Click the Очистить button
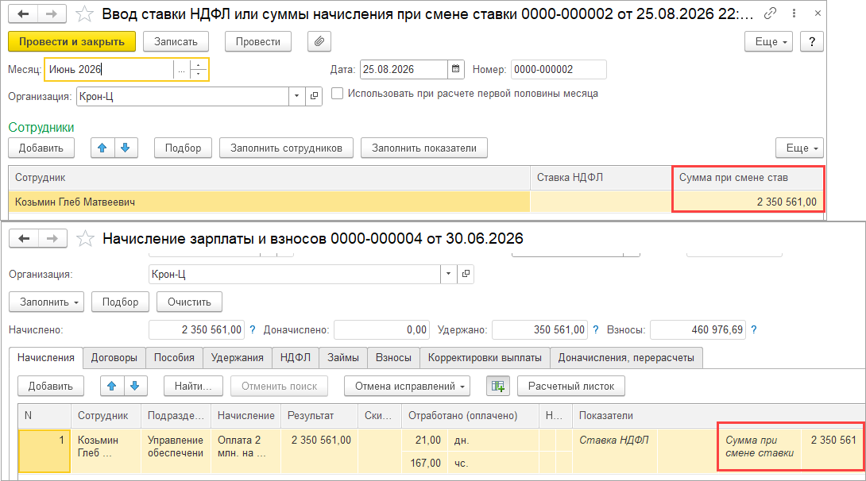The width and height of the screenshot is (866, 481). pyautogui.click(x=189, y=302)
